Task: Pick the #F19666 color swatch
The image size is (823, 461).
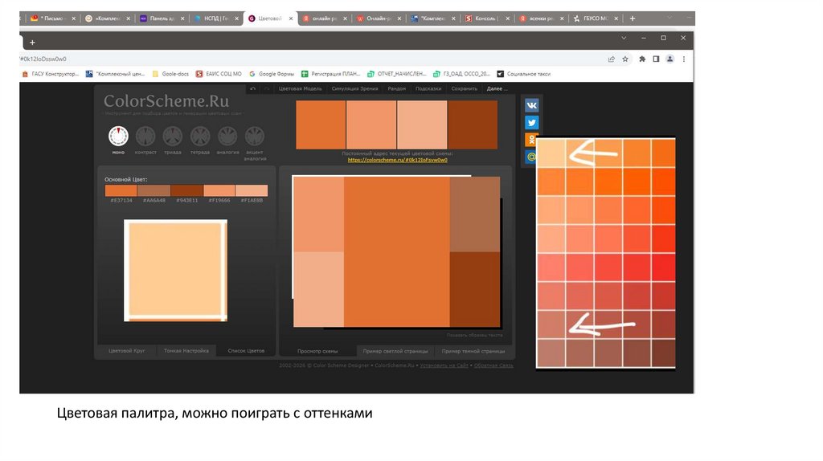Action: click(x=219, y=190)
